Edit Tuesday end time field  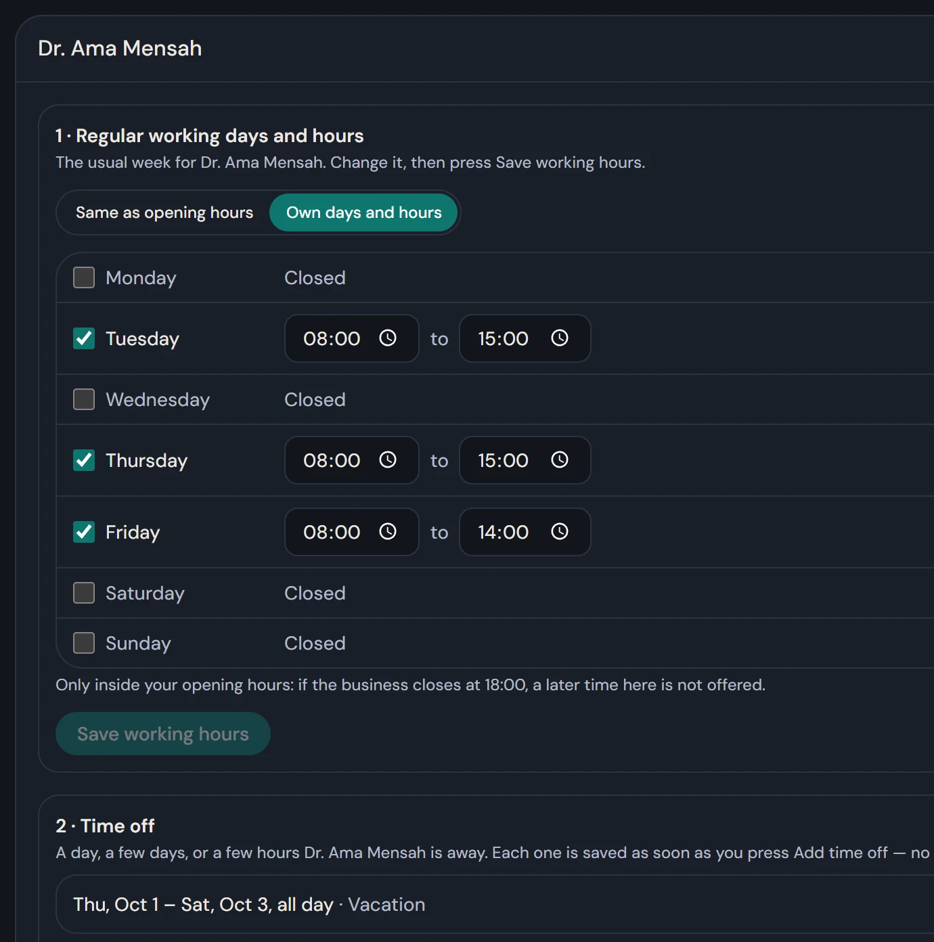tap(525, 338)
